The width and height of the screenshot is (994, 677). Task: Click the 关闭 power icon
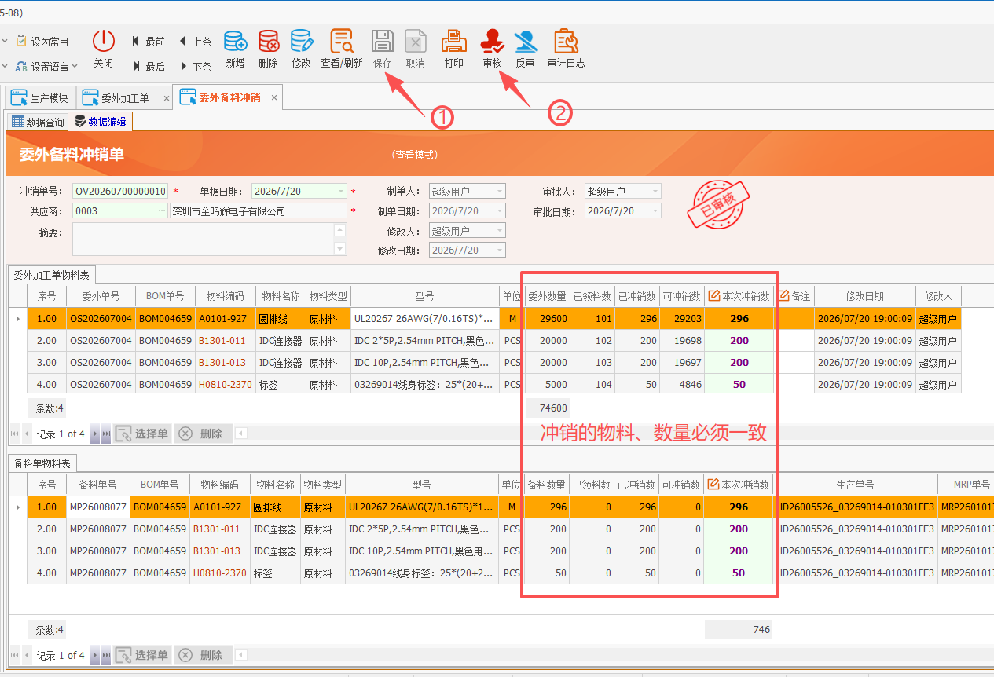click(103, 42)
